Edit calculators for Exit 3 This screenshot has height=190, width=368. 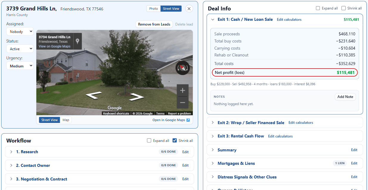tap(280, 136)
